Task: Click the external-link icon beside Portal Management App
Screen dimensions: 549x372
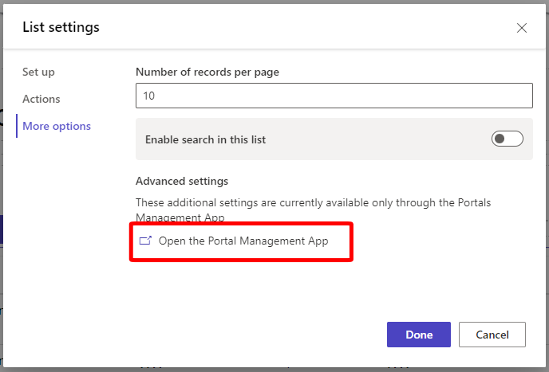Action: click(x=145, y=241)
